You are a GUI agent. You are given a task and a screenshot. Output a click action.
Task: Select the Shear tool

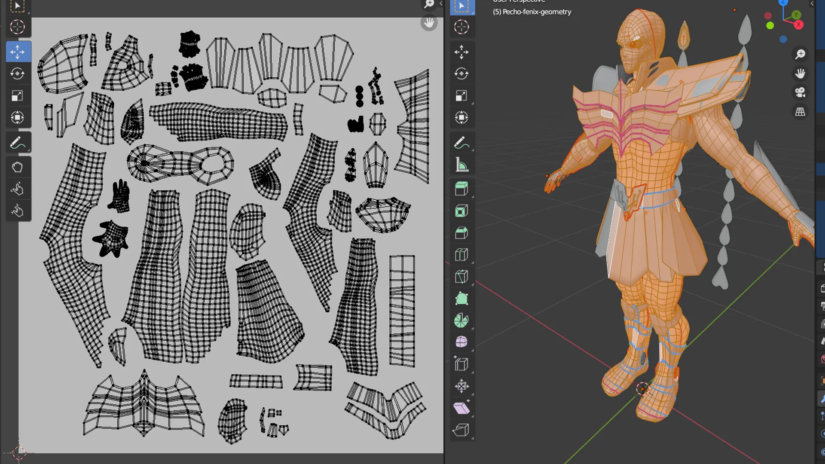(462, 408)
